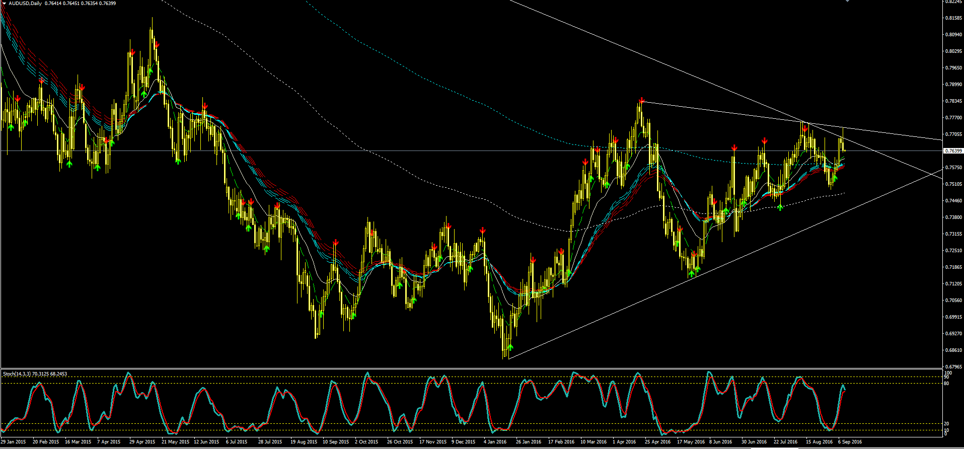Click the AUDUSD,Daily chart title text
This screenshot has height=449, width=964.
[x=25, y=4]
